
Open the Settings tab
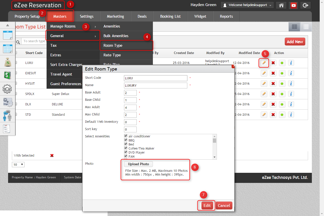87,16
